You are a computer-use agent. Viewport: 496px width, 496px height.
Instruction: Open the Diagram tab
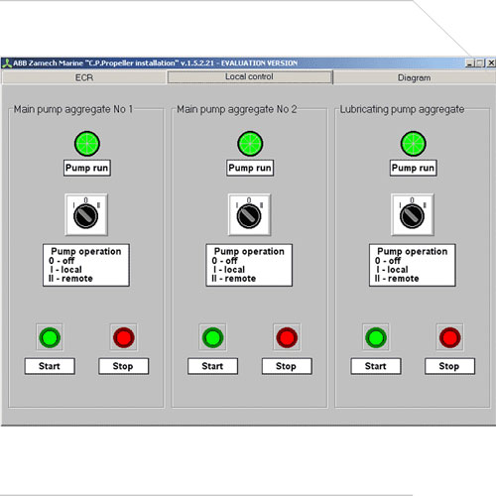415,77
